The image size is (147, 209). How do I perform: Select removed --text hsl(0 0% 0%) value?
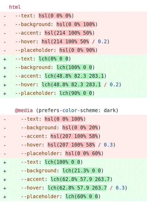[x=56, y=16]
